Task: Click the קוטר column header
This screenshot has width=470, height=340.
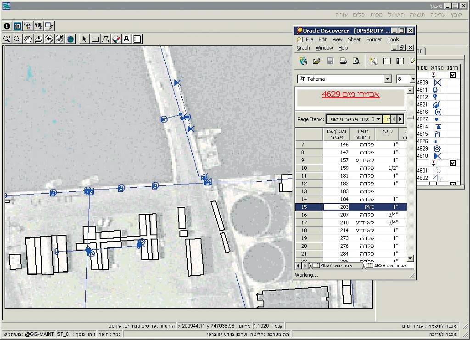Action: (386, 134)
